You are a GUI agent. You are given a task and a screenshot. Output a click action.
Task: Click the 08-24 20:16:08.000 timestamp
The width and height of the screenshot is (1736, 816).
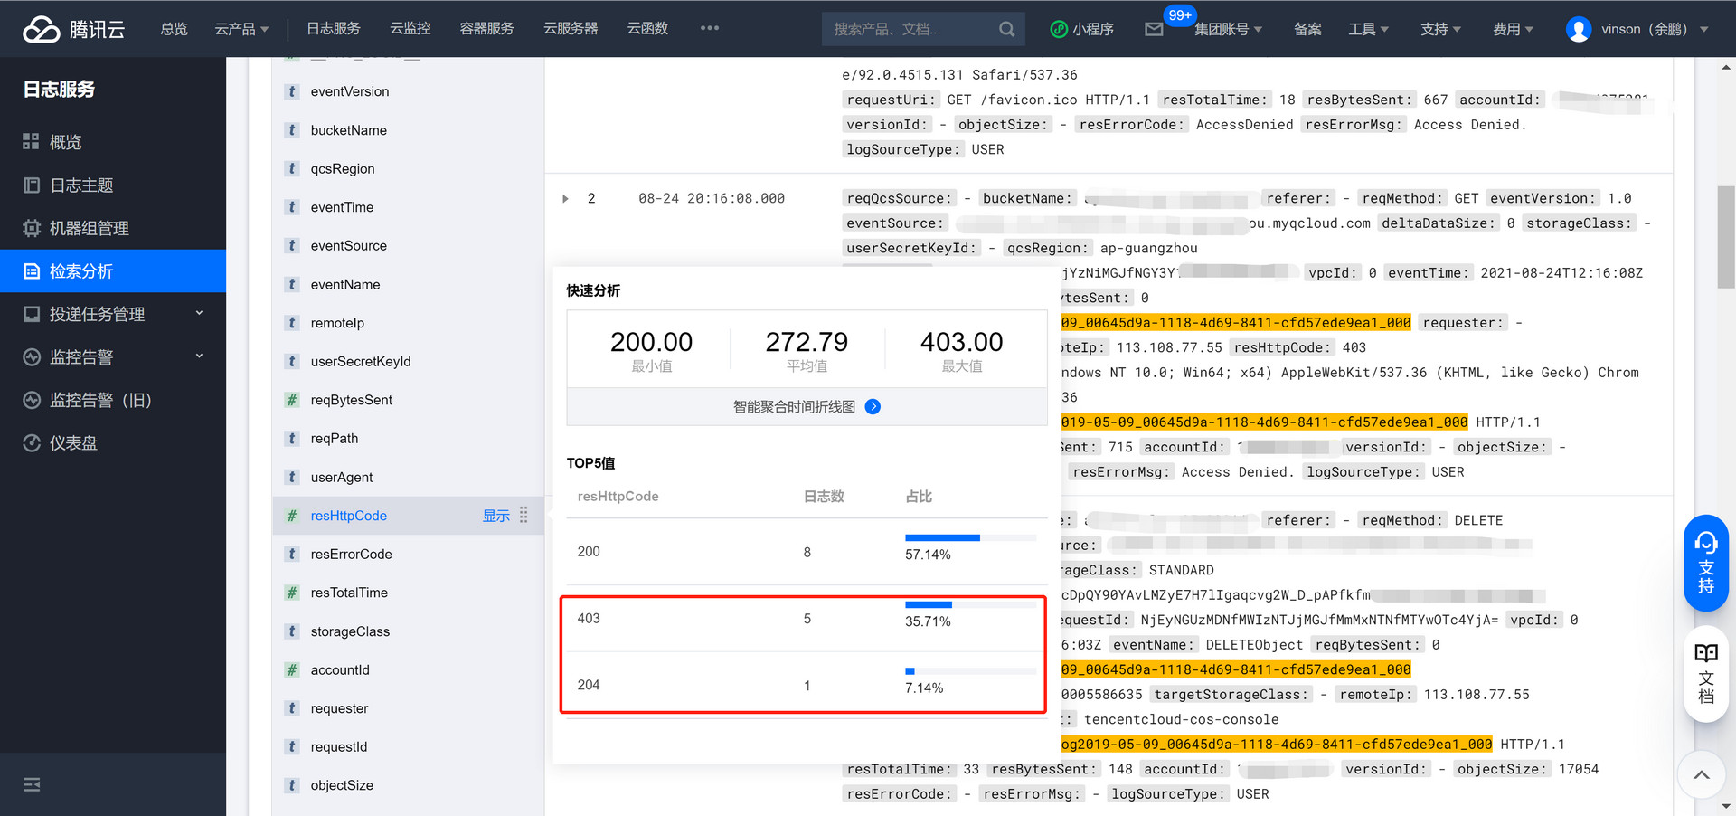pos(712,199)
